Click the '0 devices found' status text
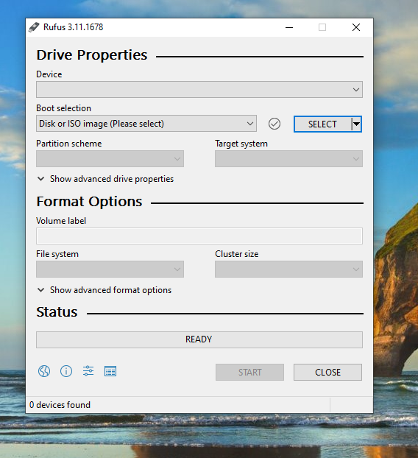The image size is (418, 458). click(60, 405)
